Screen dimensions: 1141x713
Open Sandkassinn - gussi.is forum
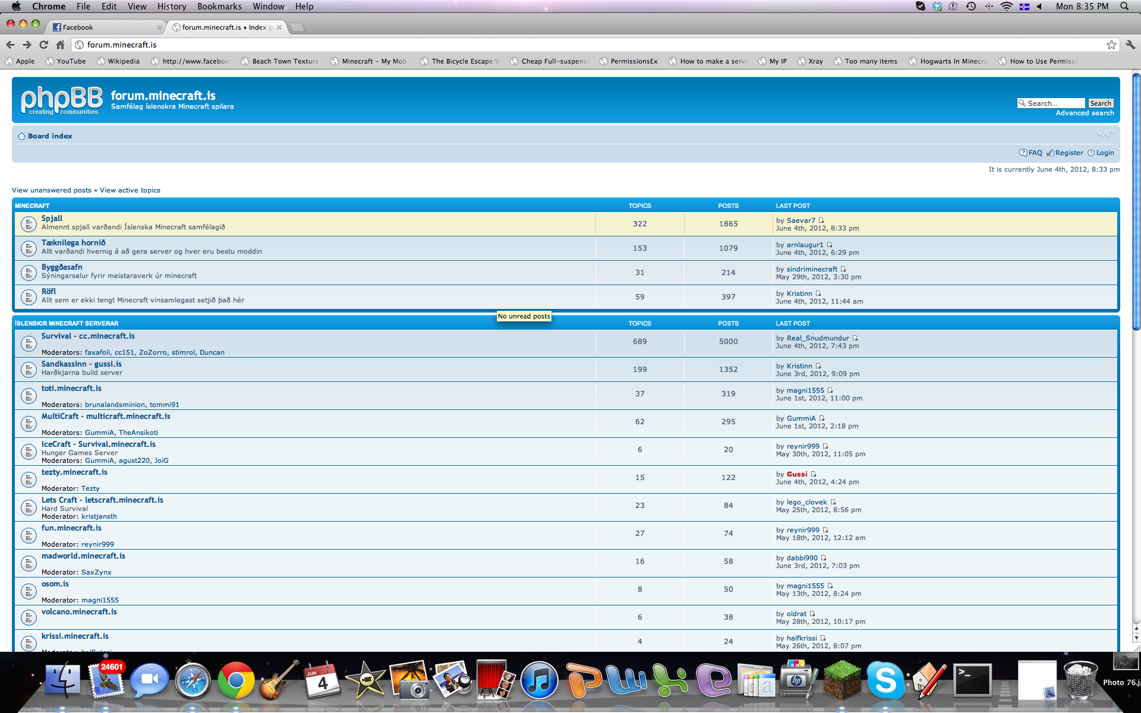point(81,364)
